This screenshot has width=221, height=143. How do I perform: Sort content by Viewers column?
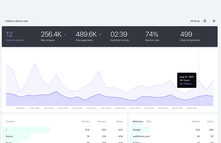(x=102, y=122)
